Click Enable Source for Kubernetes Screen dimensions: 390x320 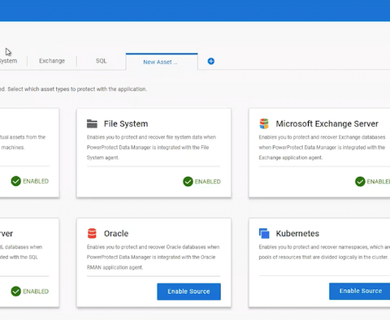[x=360, y=291]
